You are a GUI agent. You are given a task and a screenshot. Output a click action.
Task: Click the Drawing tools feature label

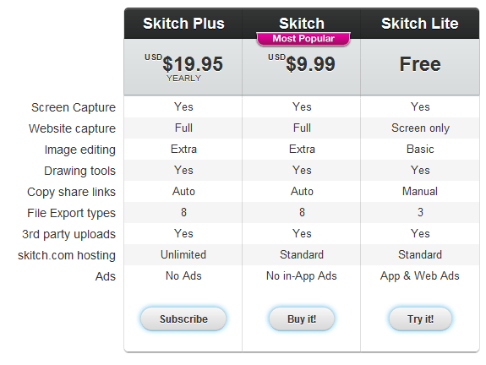pyautogui.click(x=79, y=171)
